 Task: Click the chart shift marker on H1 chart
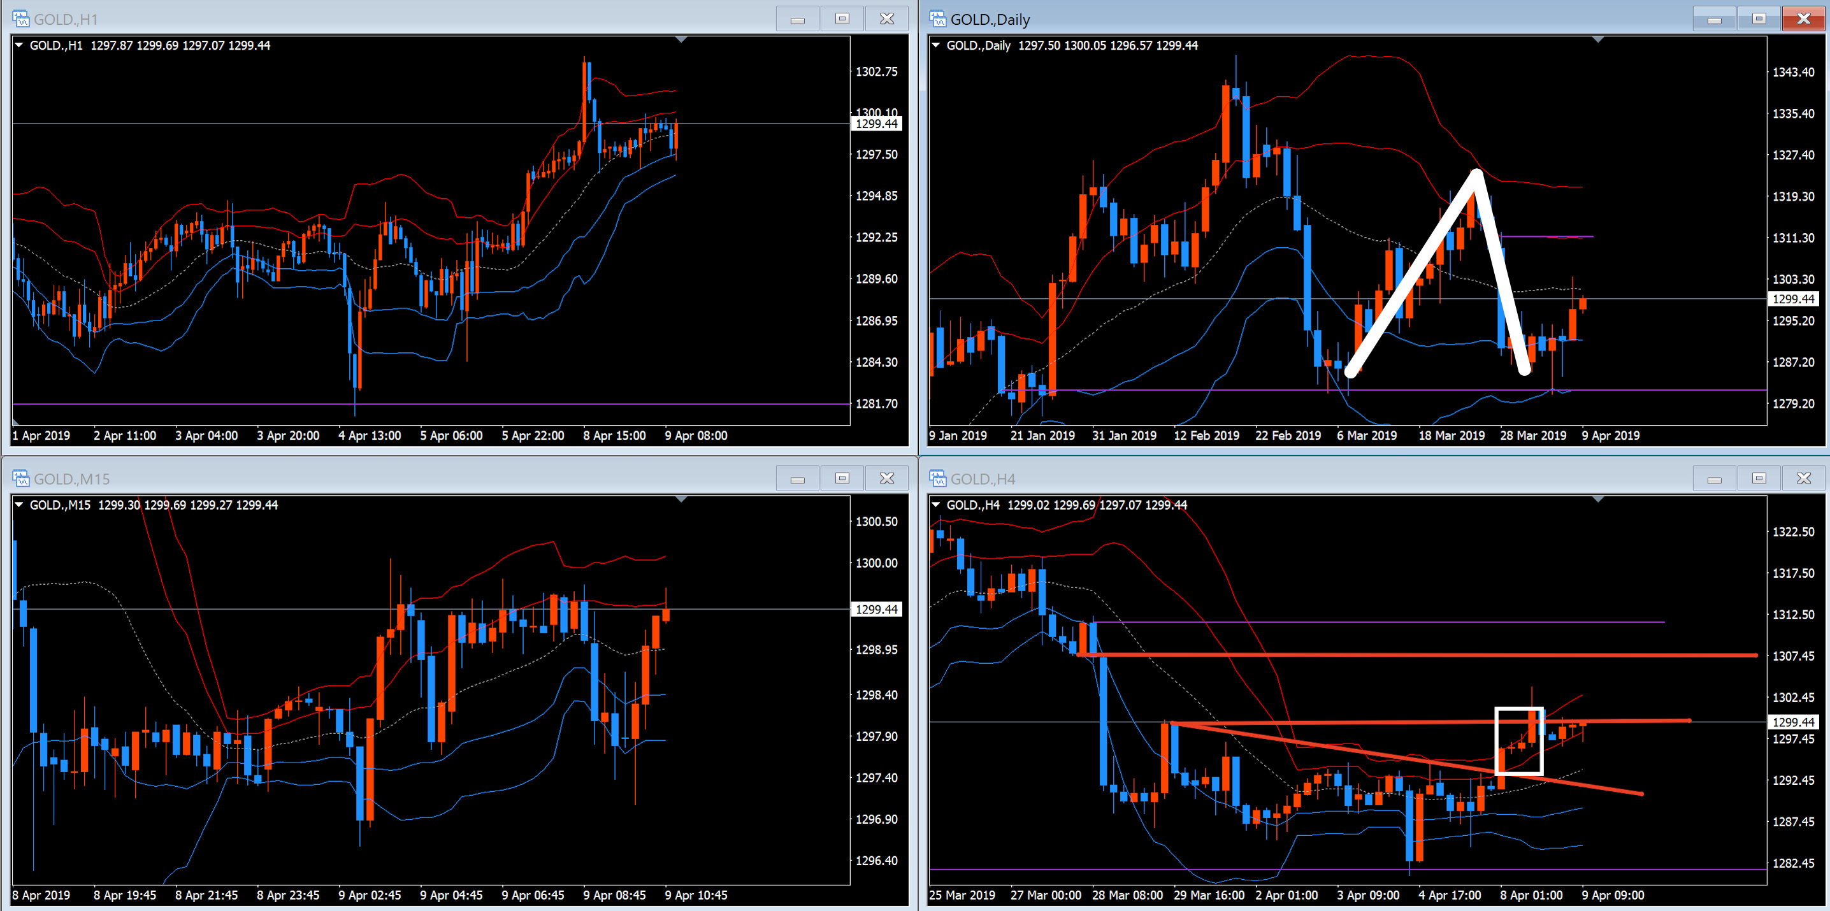point(681,39)
